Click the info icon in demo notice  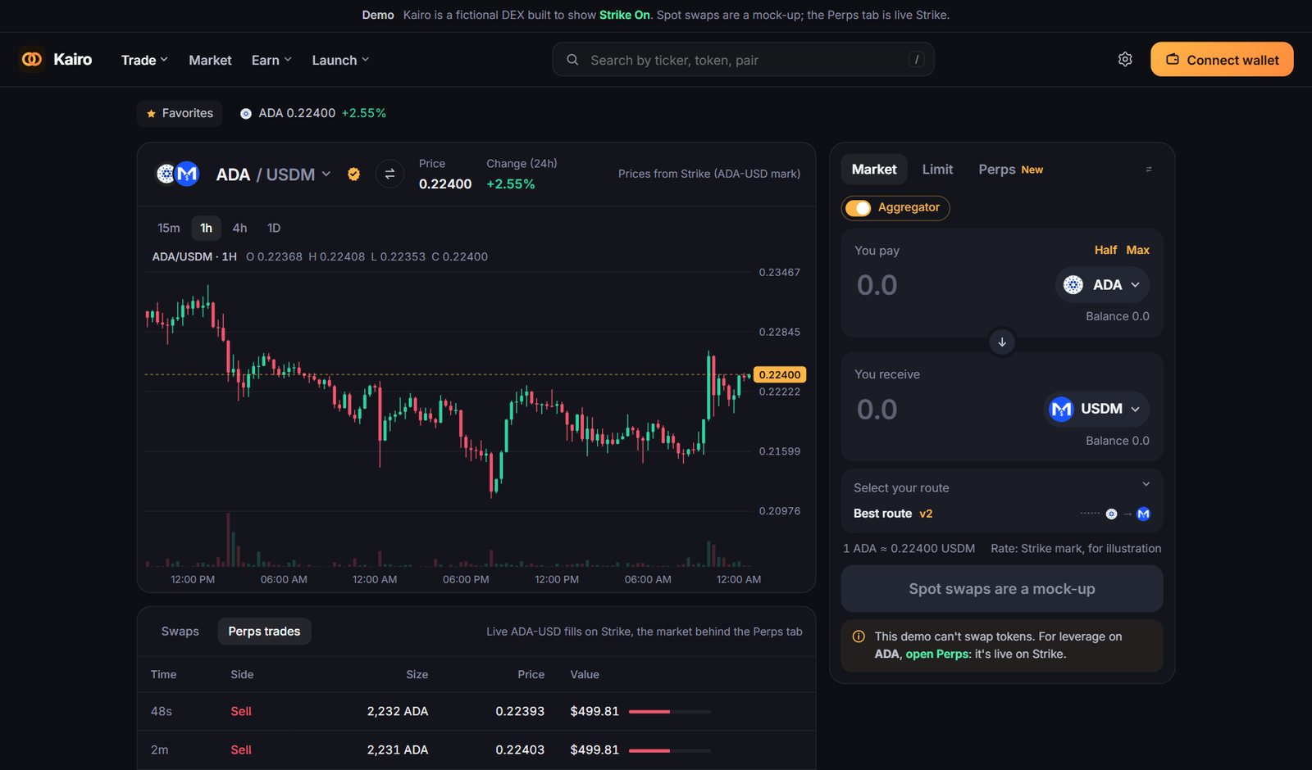click(x=859, y=636)
